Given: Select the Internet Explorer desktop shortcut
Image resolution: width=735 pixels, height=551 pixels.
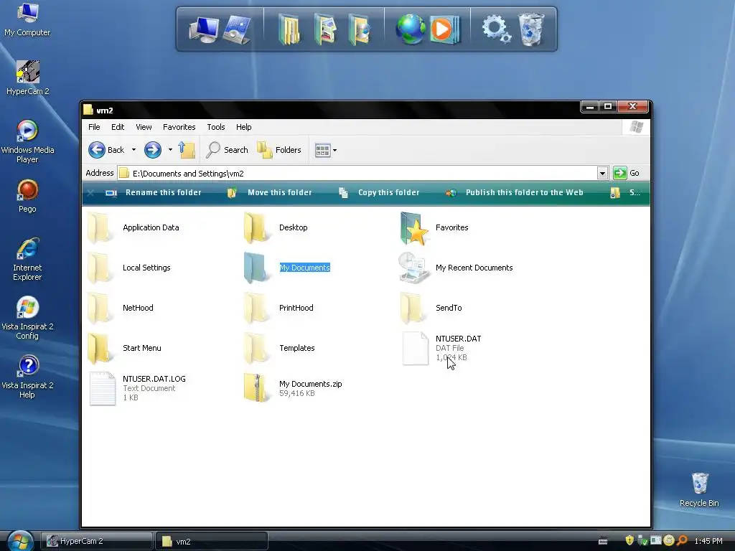Looking at the screenshot, I should (27, 259).
